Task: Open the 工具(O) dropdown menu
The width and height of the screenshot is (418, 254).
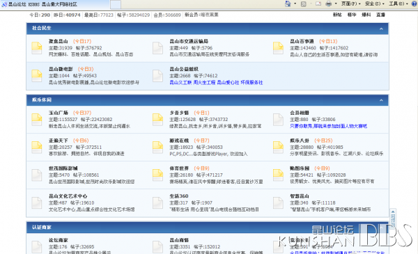Action: [x=398, y=3]
